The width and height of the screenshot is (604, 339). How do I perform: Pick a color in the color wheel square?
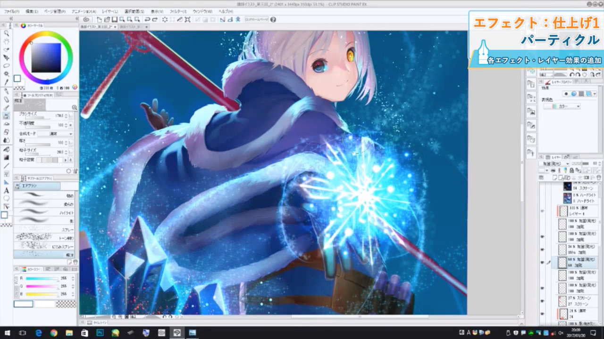46,57
